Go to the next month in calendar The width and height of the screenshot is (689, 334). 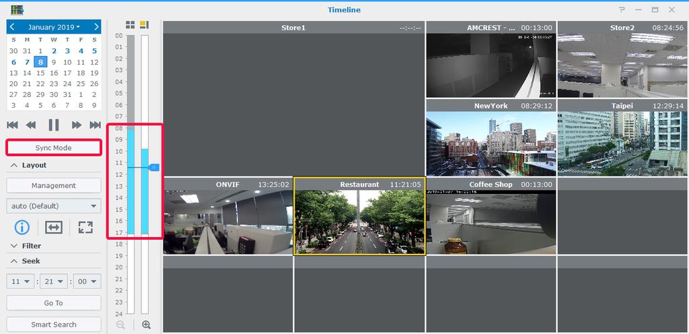pyautogui.click(x=96, y=27)
